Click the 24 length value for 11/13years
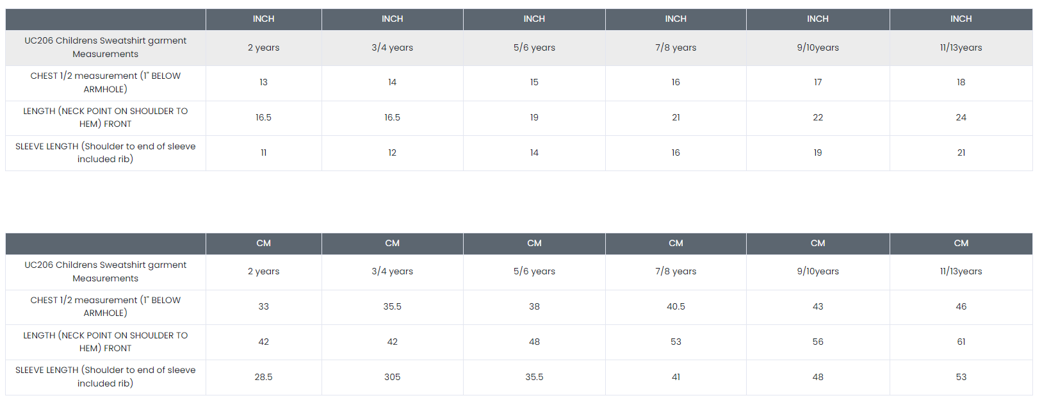This screenshot has height=407, width=1042. click(x=961, y=117)
